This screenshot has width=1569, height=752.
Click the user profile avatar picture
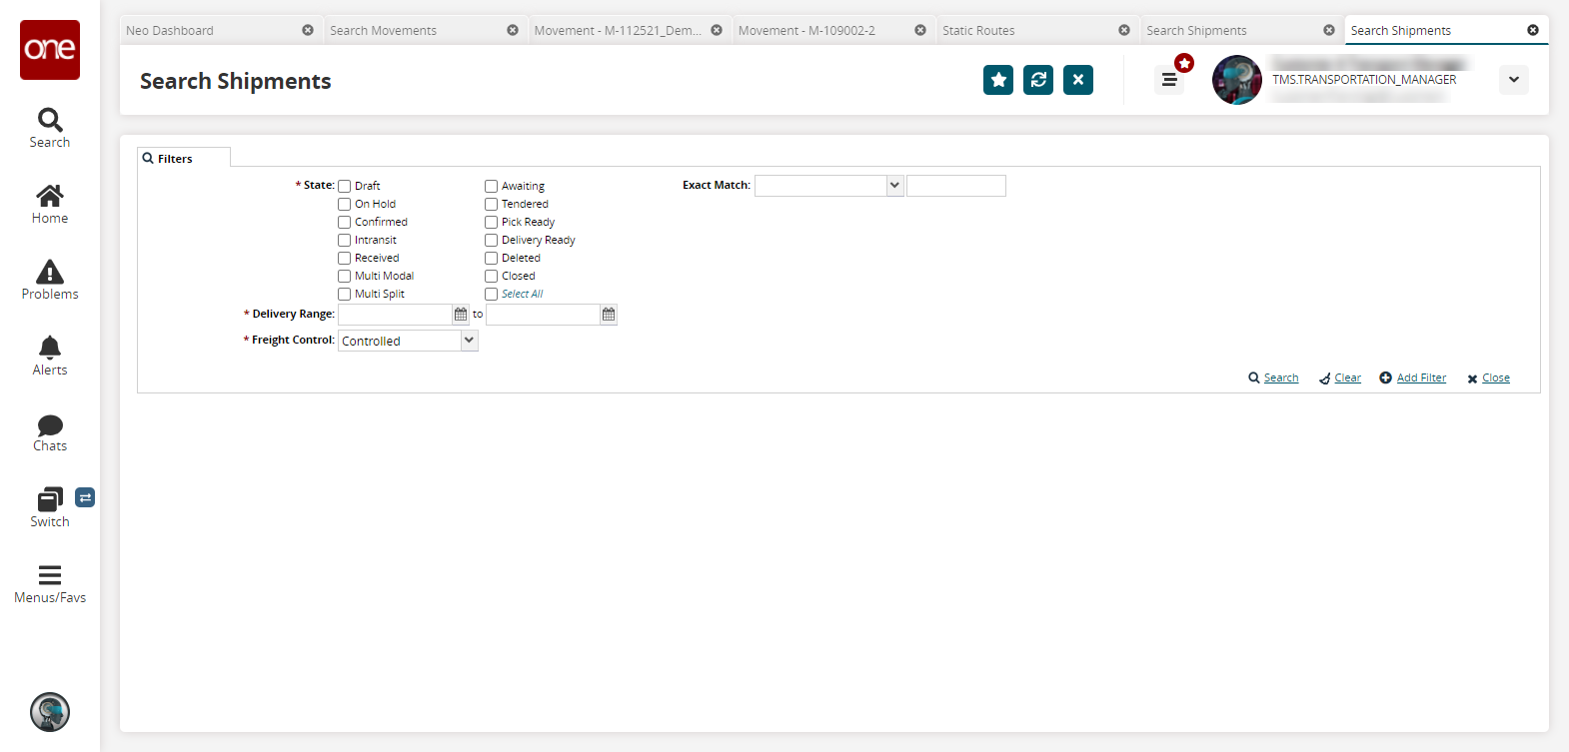tap(1237, 80)
